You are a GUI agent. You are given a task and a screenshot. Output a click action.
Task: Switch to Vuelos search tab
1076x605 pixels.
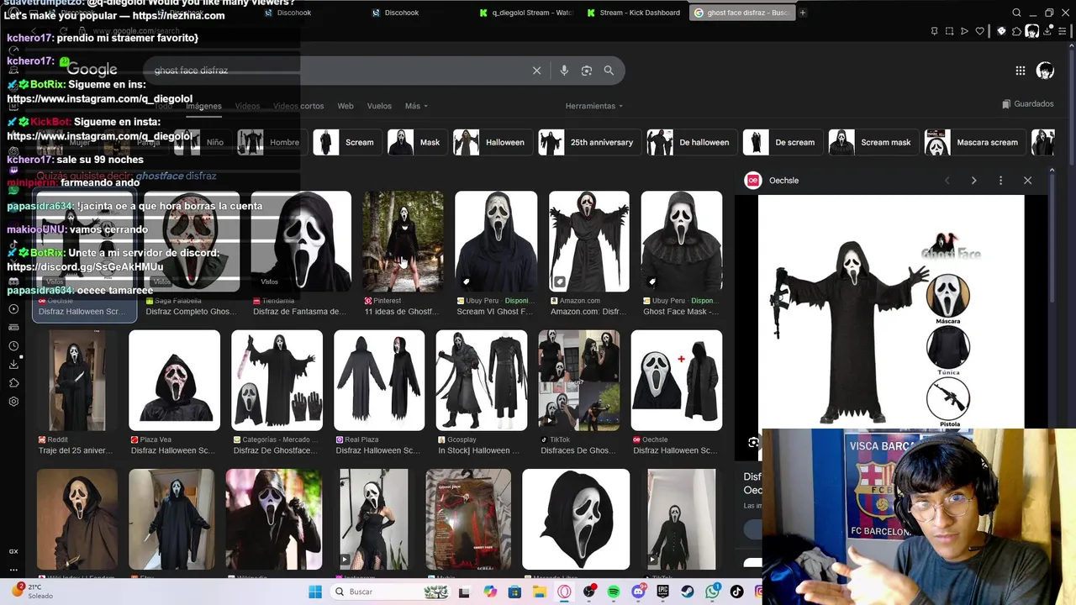[379, 106]
